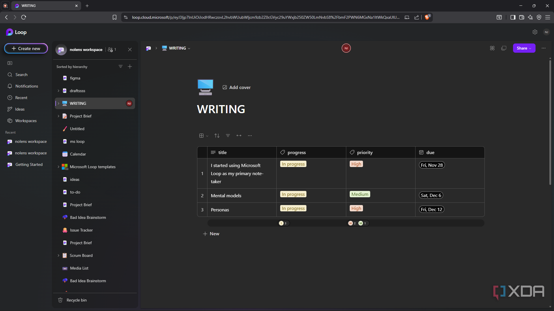
Task: Expand the WRITING page in sidebar
Action: coord(58,103)
